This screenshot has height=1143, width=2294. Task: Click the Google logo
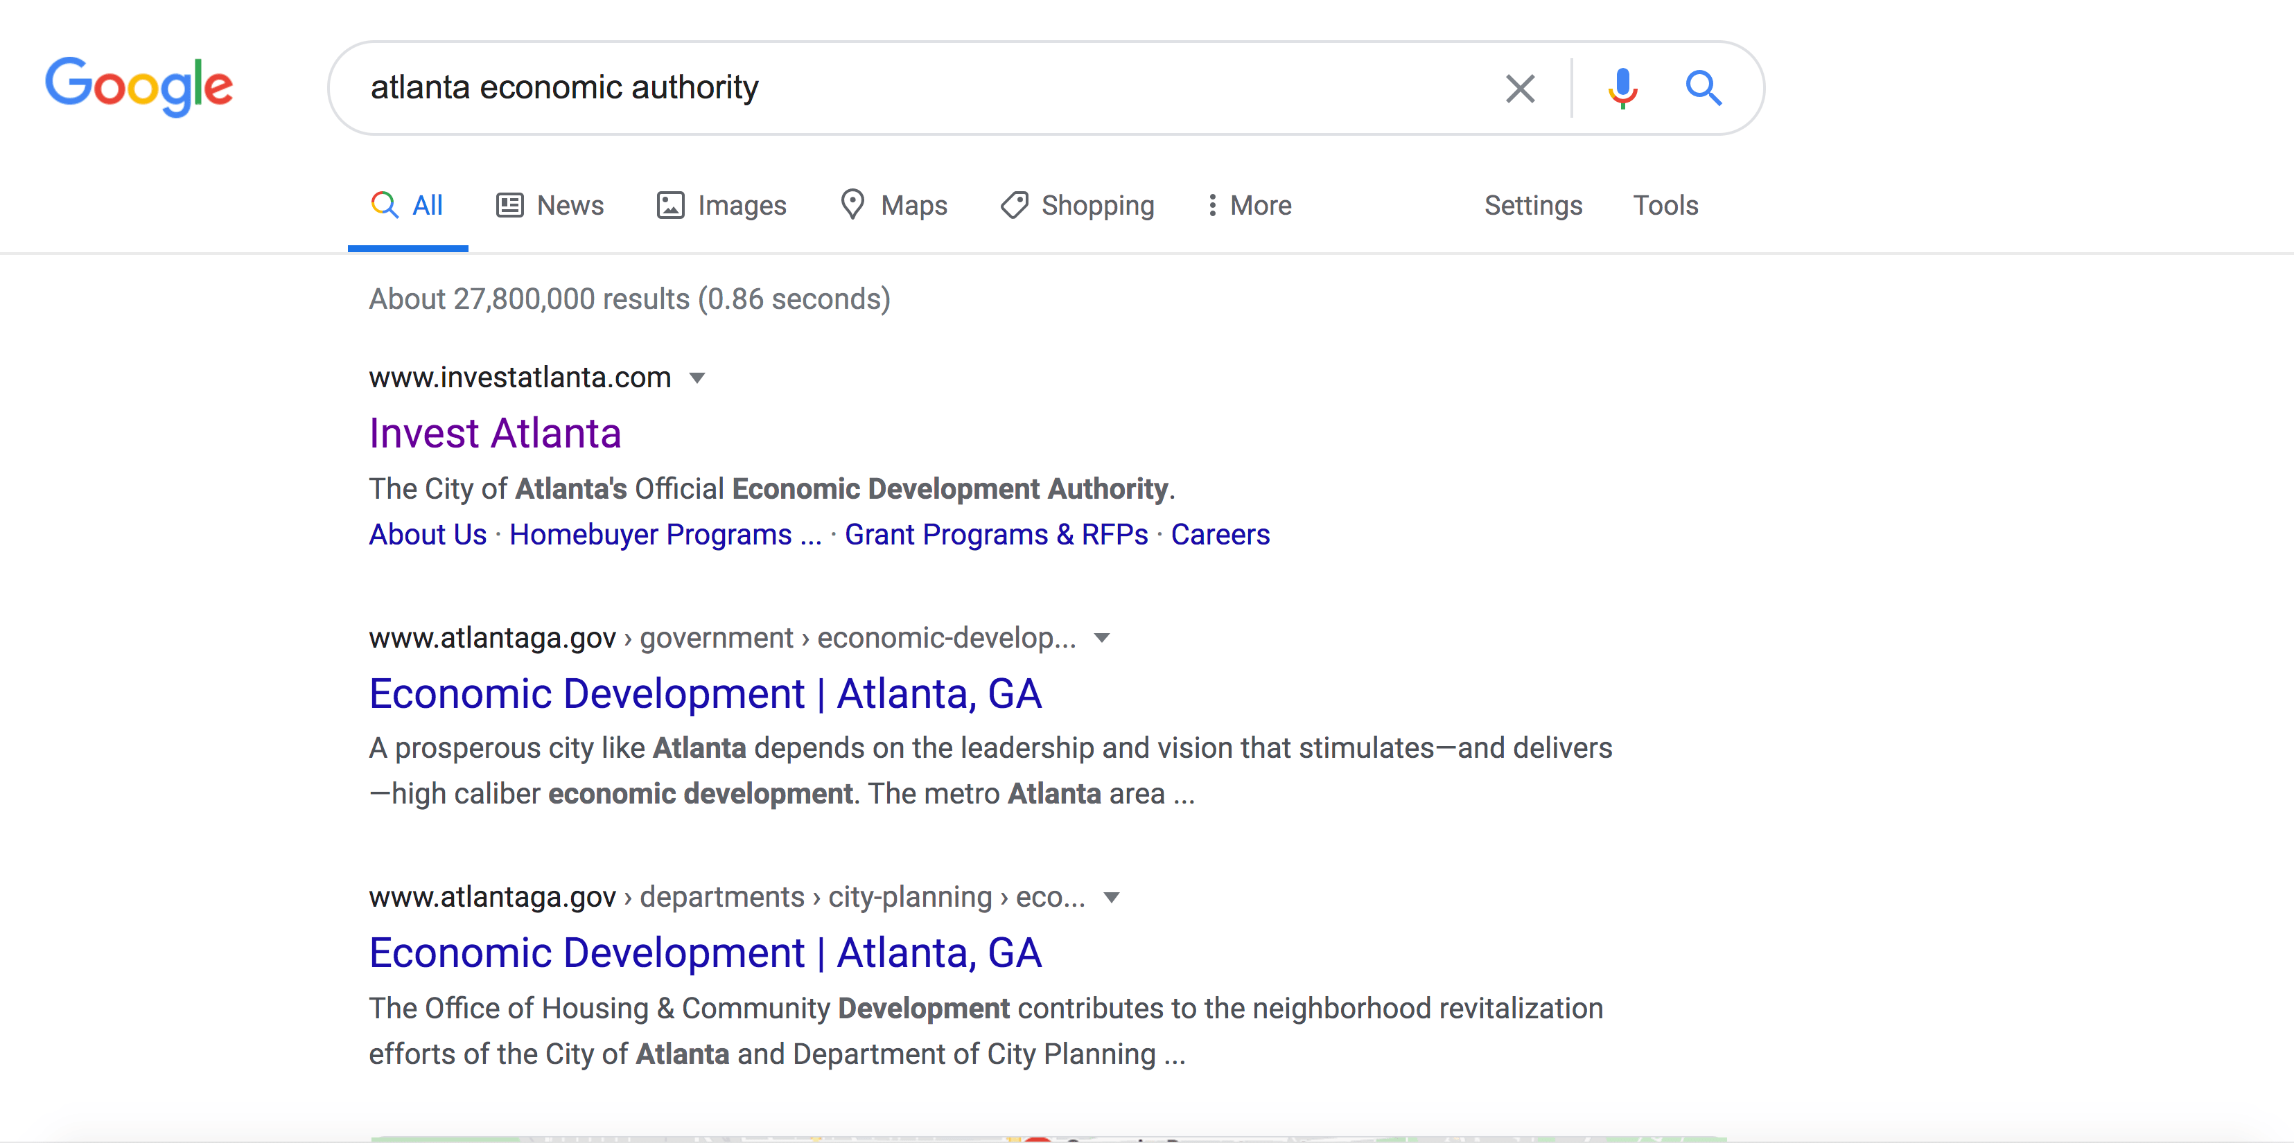click(x=139, y=87)
